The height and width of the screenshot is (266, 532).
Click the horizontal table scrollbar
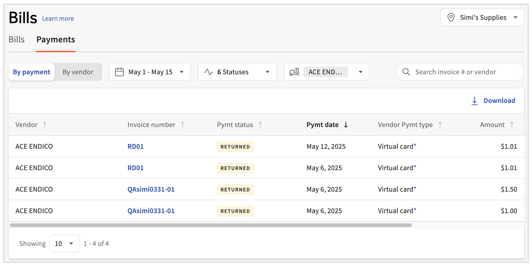tap(211, 225)
